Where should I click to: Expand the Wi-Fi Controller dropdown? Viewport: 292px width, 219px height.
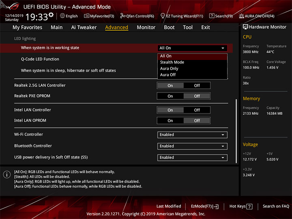pos(192,135)
